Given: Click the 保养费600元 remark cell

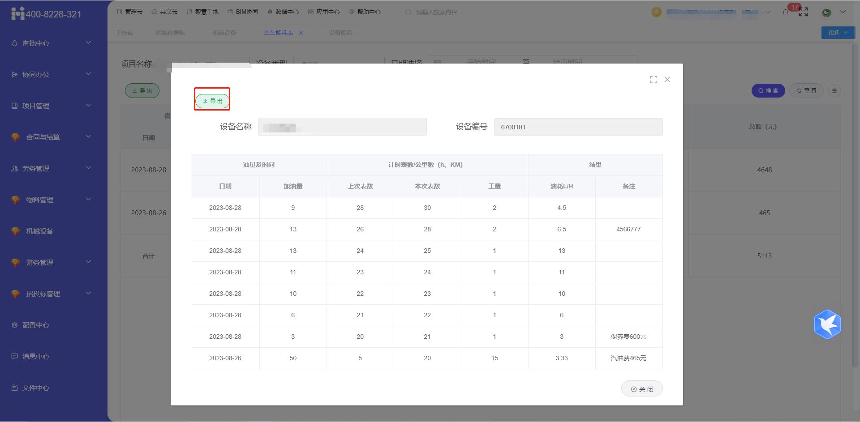Looking at the screenshot, I should (629, 337).
